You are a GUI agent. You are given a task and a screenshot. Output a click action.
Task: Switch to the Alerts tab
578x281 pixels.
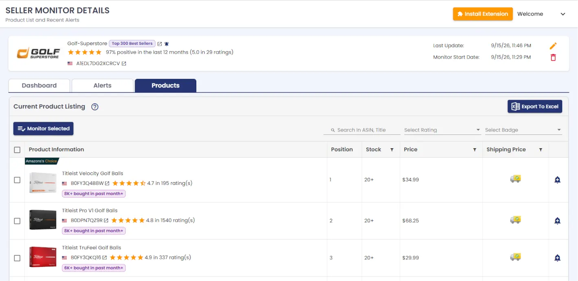click(x=103, y=86)
